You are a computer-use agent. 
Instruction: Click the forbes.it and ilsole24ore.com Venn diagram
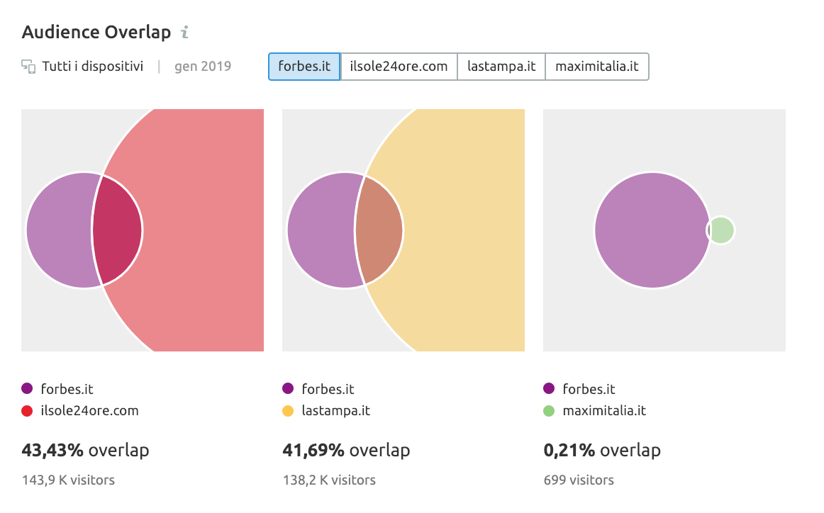coord(143,230)
